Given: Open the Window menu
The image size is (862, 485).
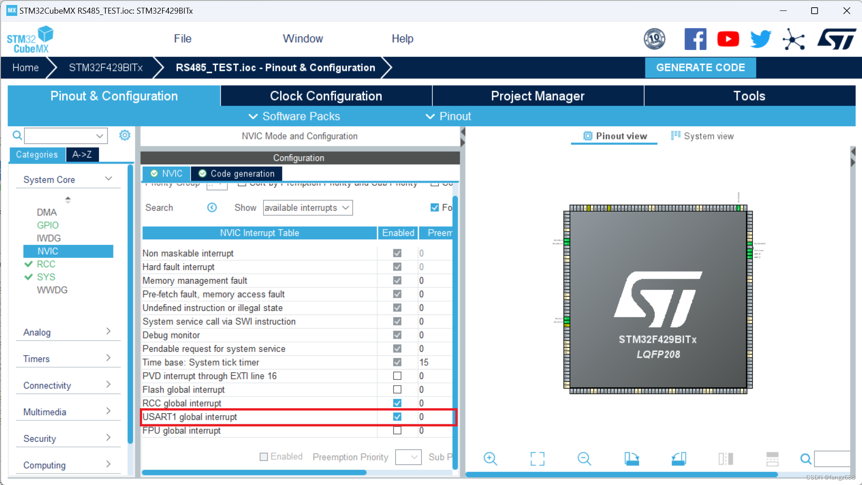Looking at the screenshot, I should [x=303, y=39].
